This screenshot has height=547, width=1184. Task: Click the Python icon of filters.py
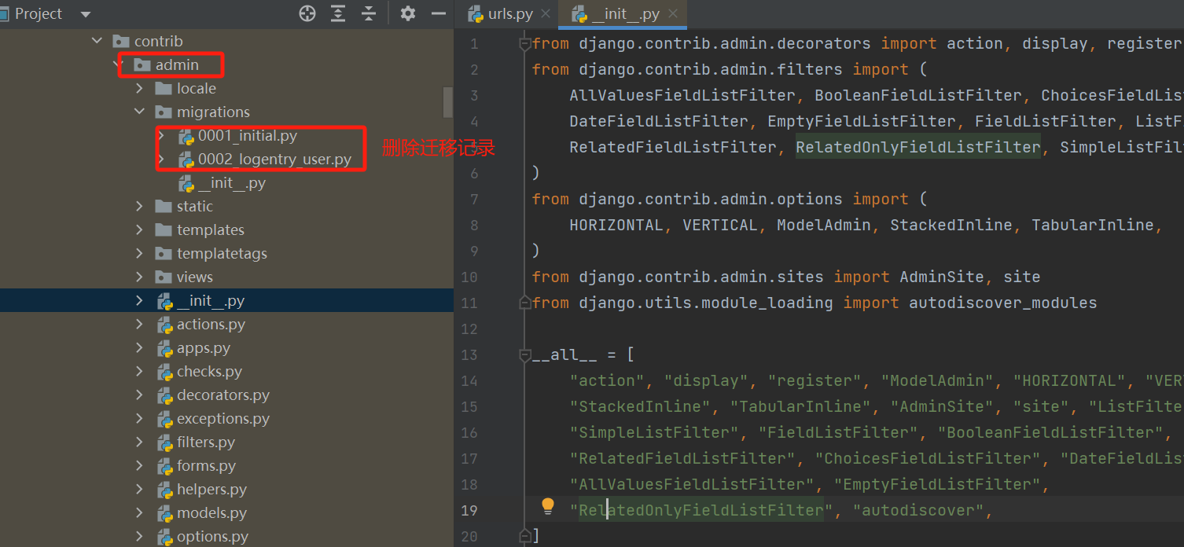click(164, 442)
